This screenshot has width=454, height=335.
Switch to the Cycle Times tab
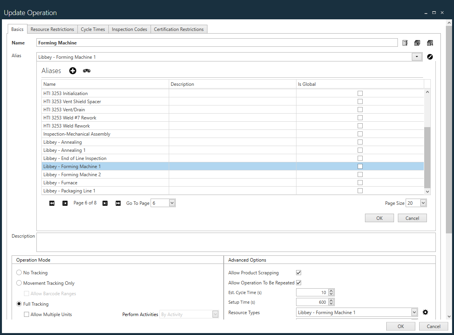93,29
